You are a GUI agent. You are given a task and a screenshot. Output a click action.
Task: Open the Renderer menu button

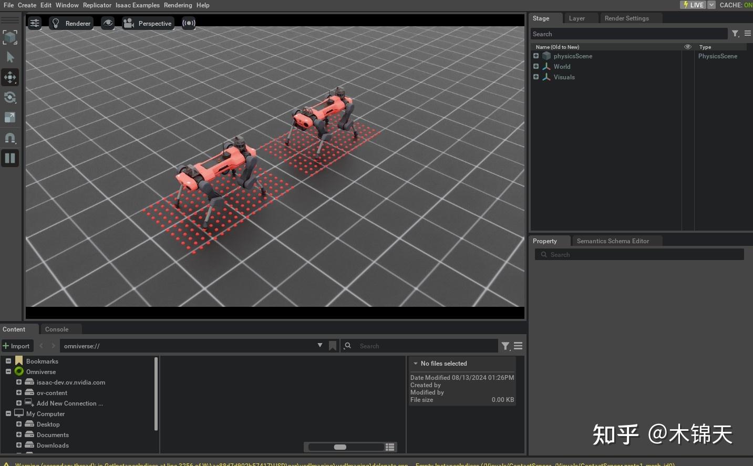71,23
